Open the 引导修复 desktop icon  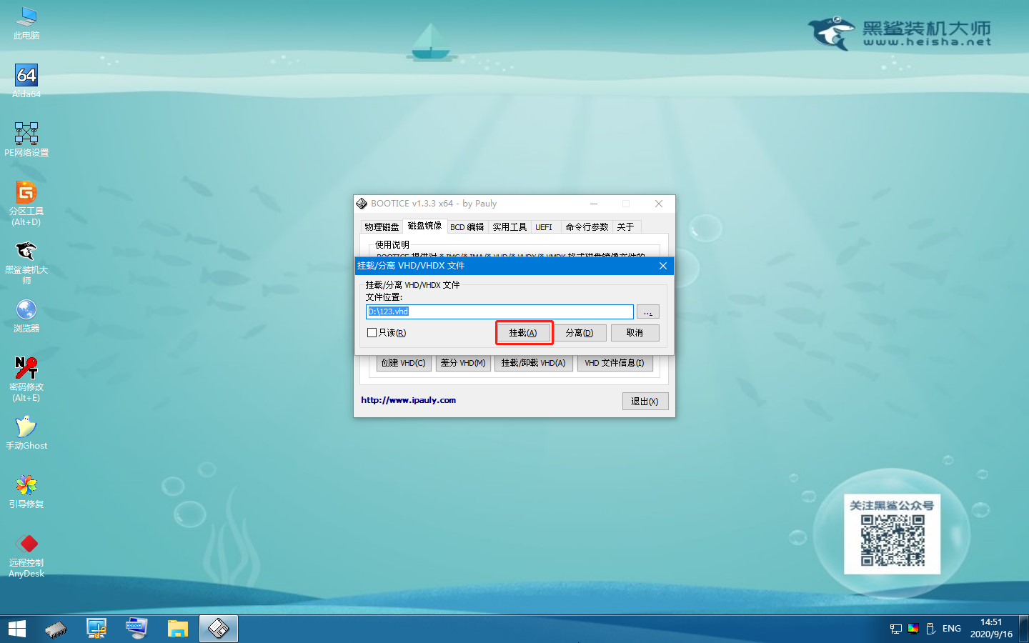26,491
